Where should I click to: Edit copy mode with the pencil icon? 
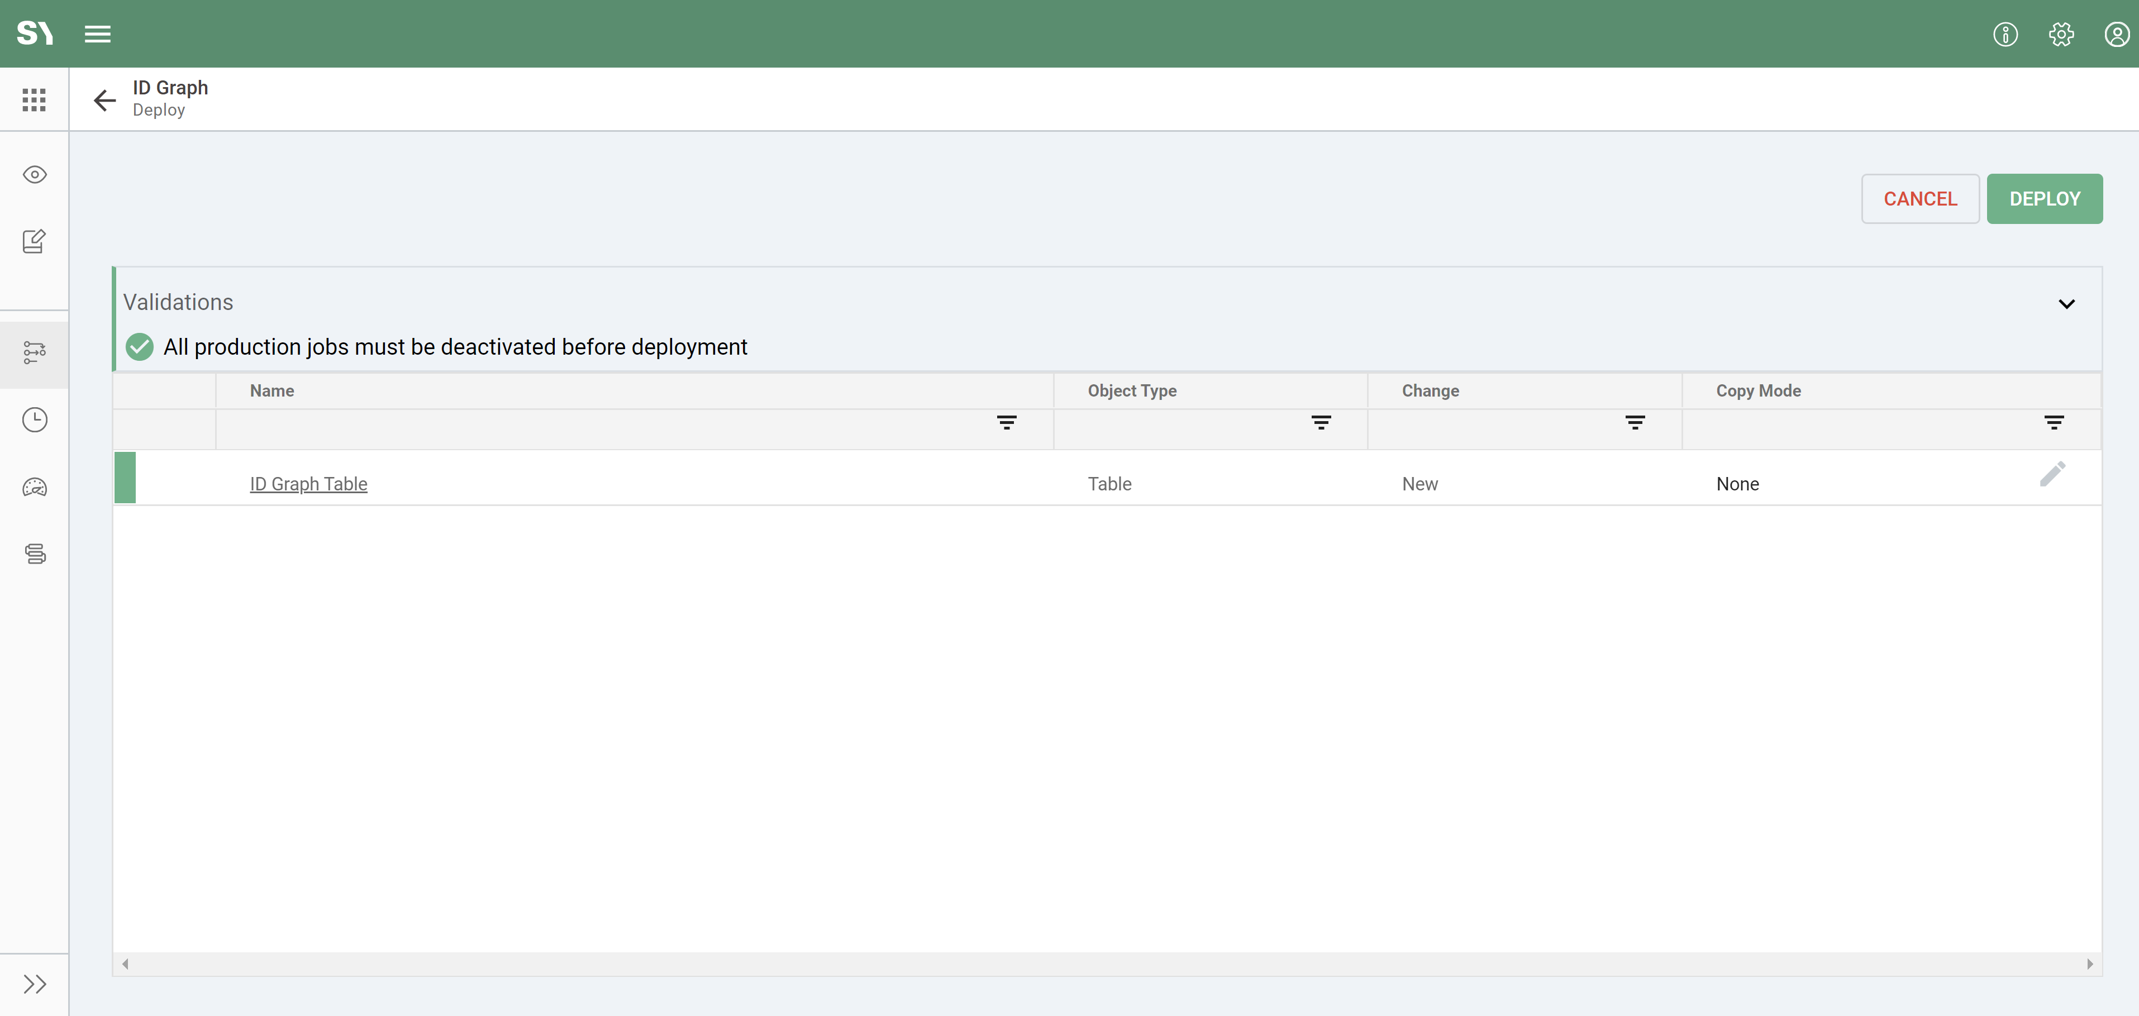[2052, 474]
